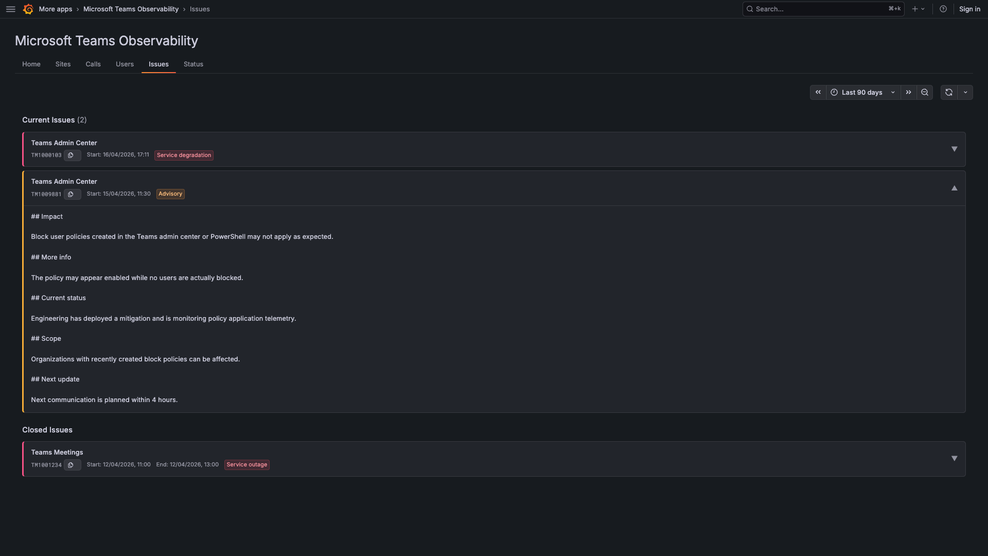Refresh the dashboard with the refresh icon
The height and width of the screenshot is (556, 988).
tap(949, 92)
